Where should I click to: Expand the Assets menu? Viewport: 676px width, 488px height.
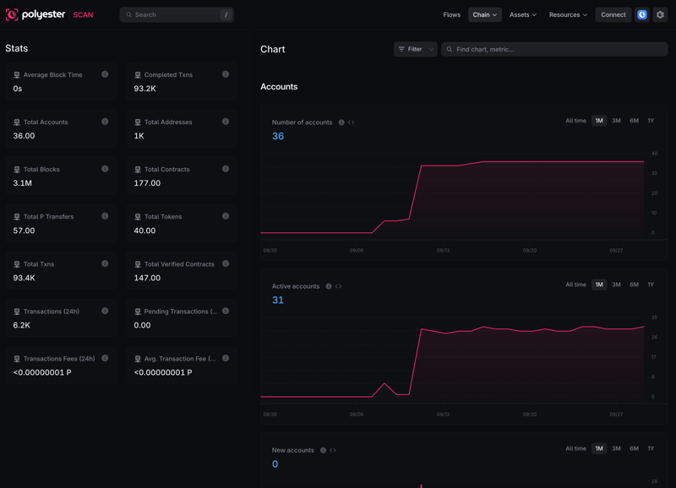(522, 14)
